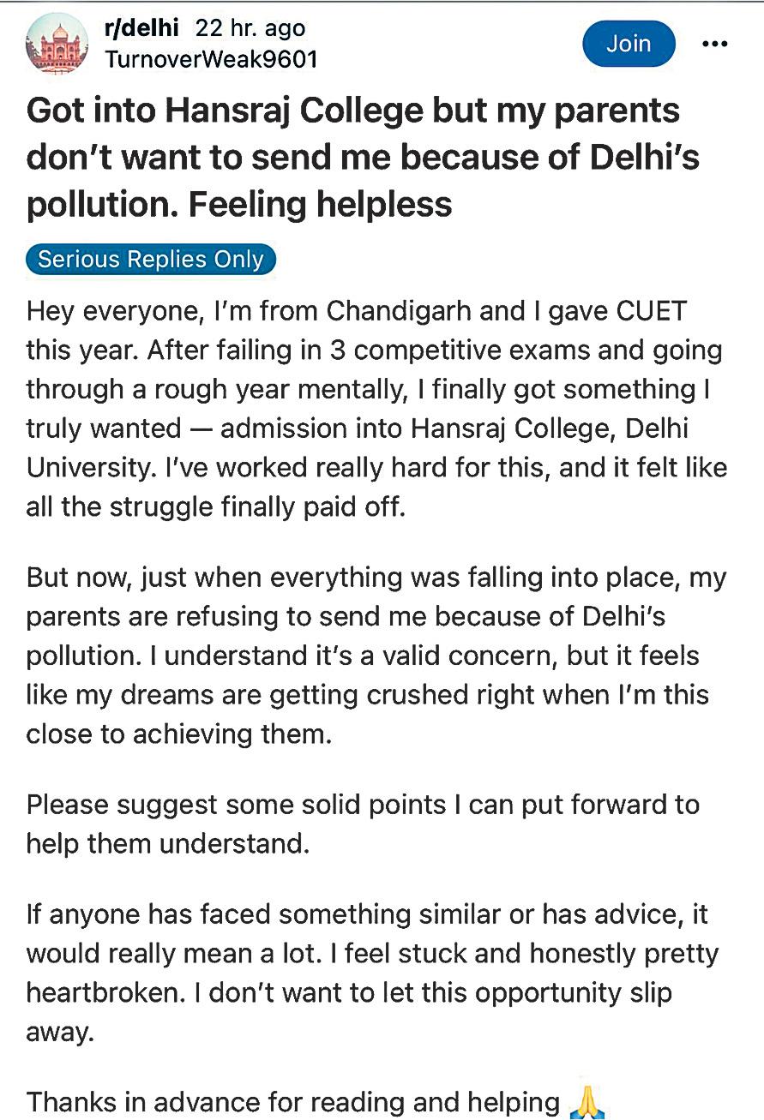Click the "Thanks in advance" closing line
Image resolution: width=764 pixels, height=1120 pixels.
pos(292,1100)
